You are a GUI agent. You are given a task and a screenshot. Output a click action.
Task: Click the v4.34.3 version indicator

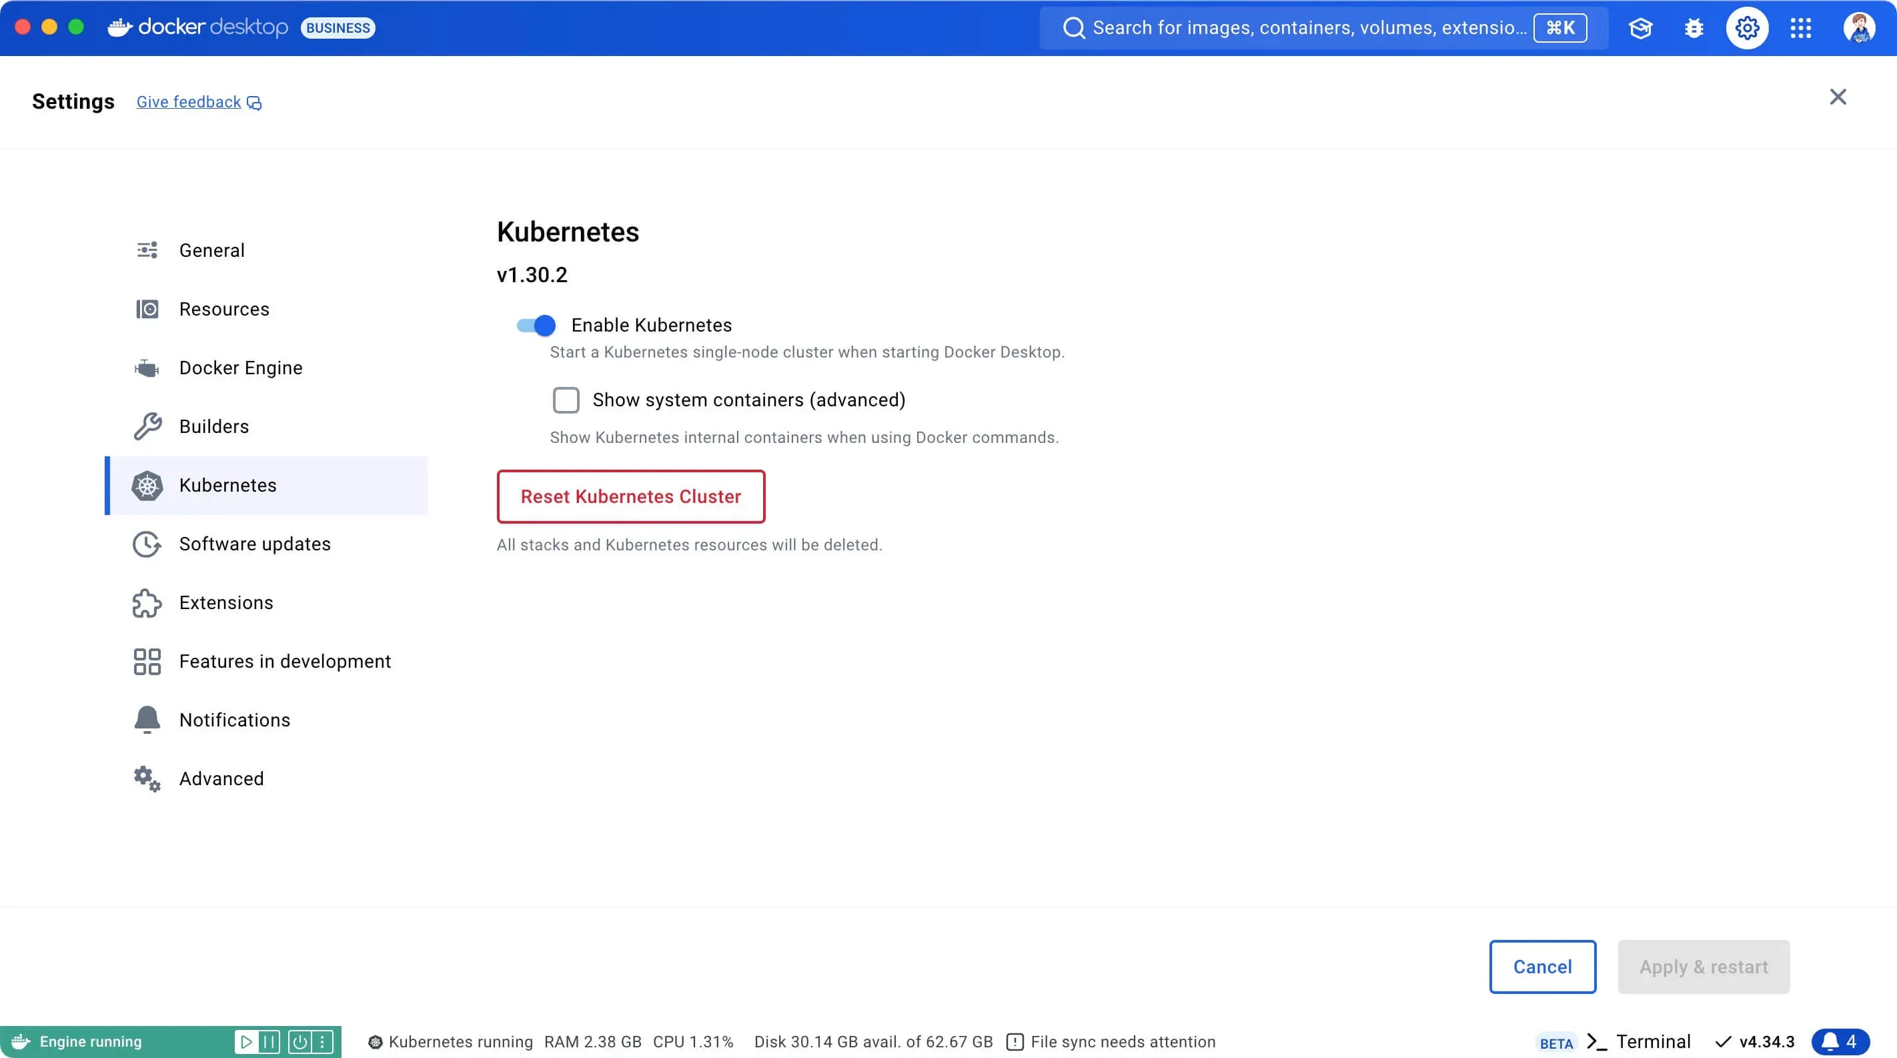click(x=1756, y=1042)
